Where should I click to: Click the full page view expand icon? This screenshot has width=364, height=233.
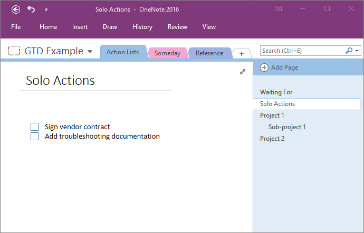(x=243, y=72)
